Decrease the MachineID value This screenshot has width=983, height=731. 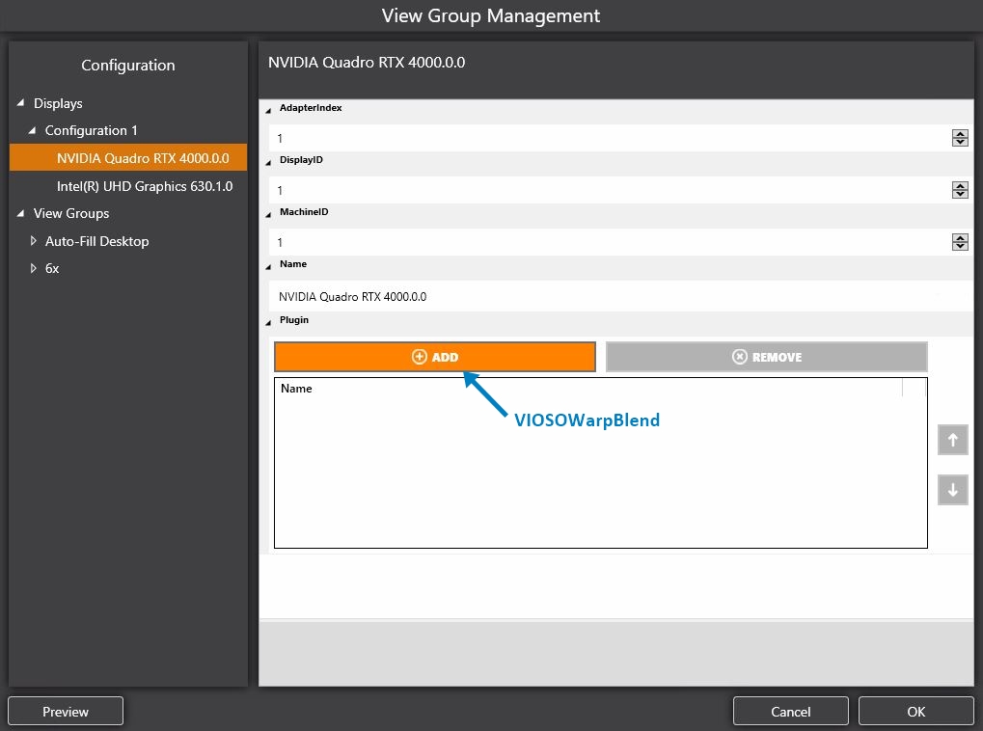pos(960,246)
